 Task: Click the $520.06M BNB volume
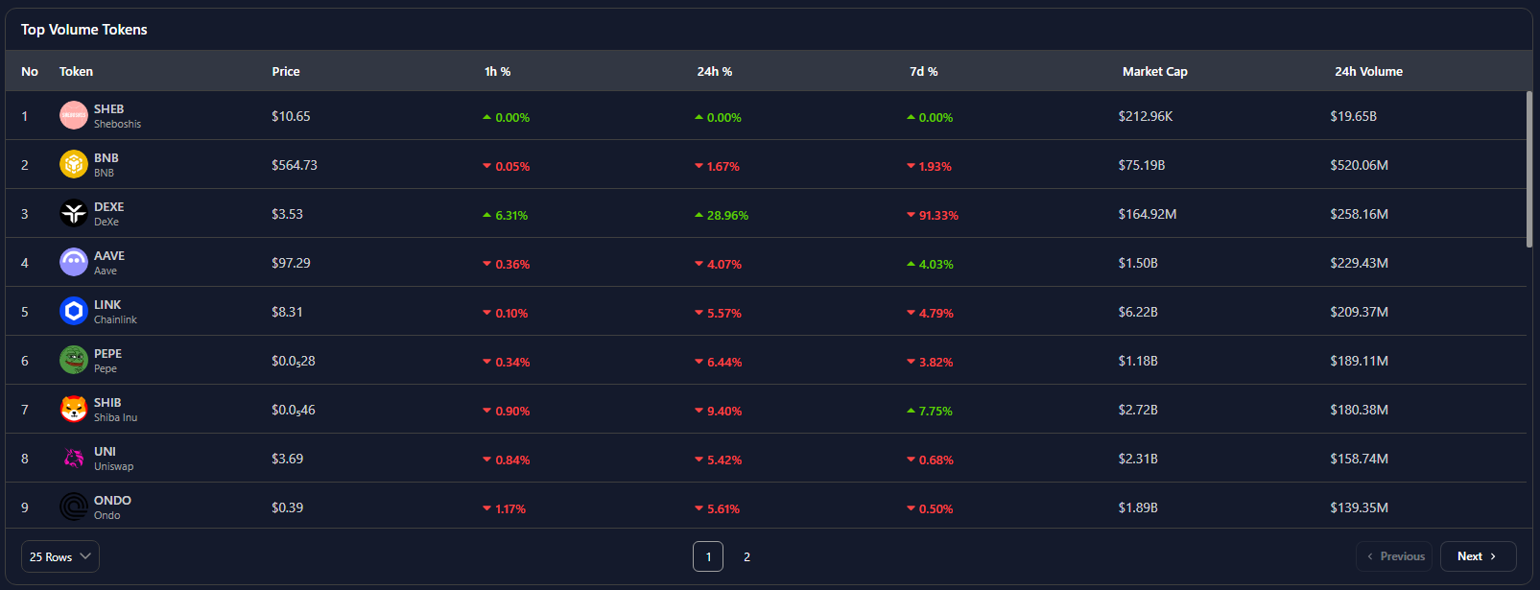pos(1359,165)
